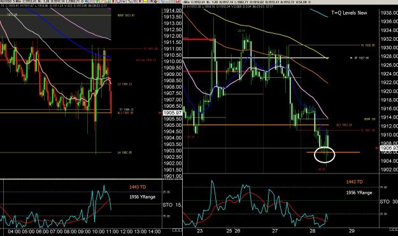Click the first small box below left price axis
The image size is (398, 236).
tap(174, 230)
